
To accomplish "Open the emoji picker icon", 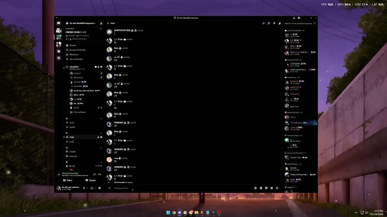I will point(272,188).
